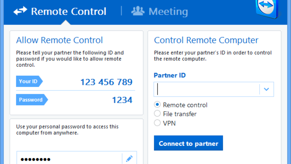Click the Allow Remote Control heading
This screenshot has width=291, height=164.
click(59, 40)
